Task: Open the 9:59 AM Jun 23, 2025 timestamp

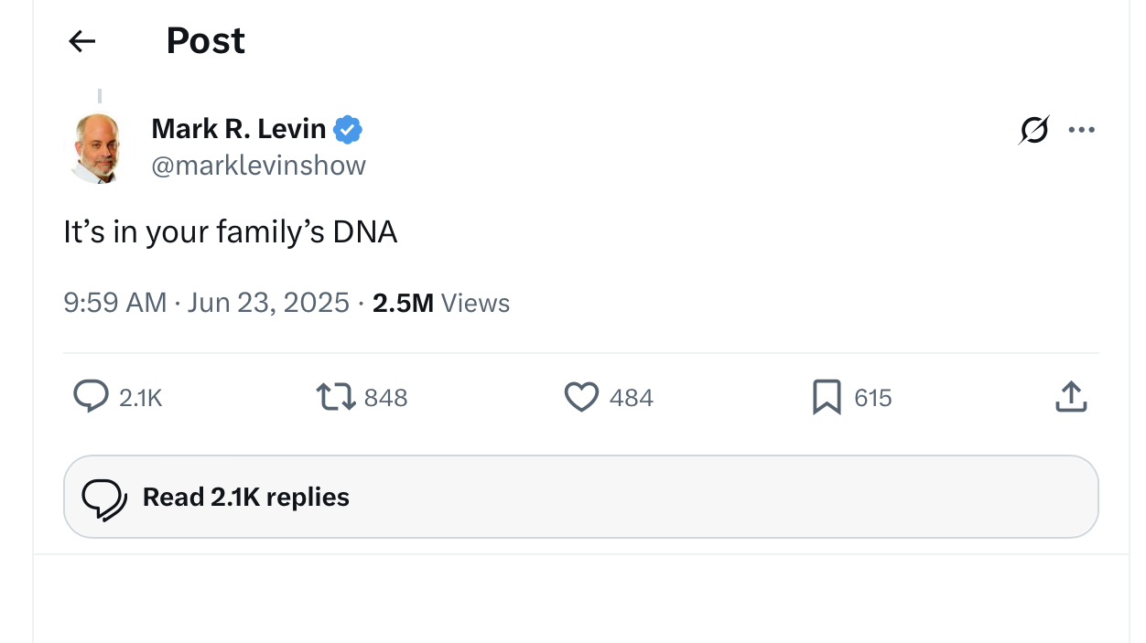Action: pos(207,303)
